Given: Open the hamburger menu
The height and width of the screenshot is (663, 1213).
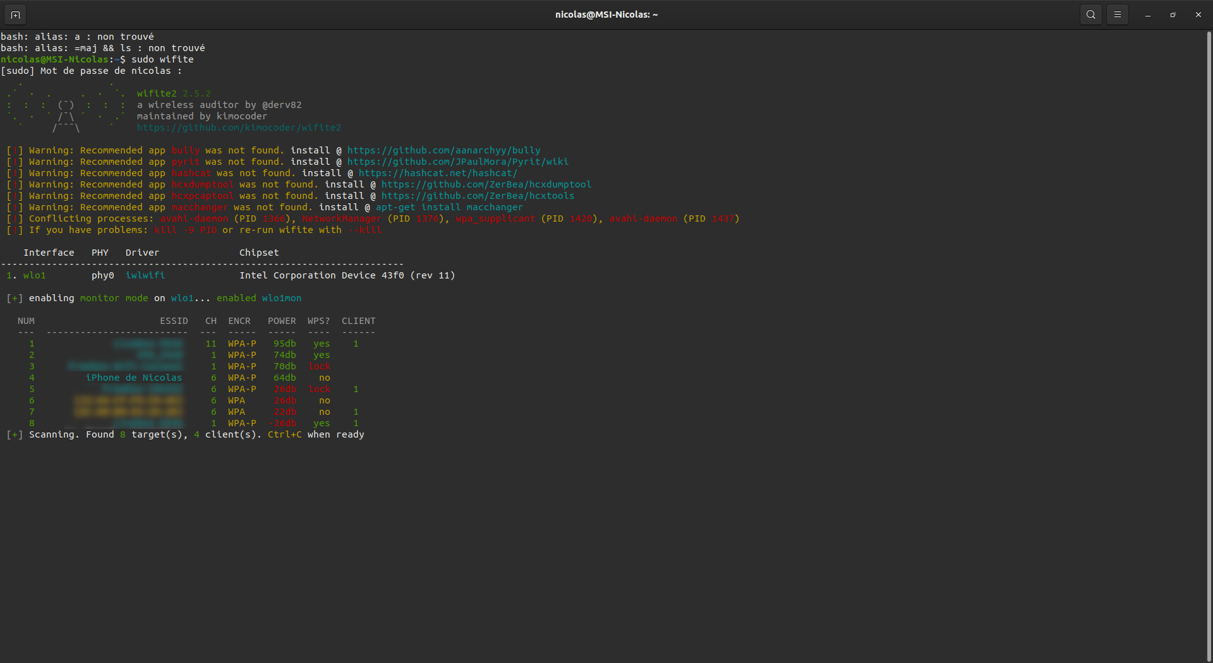Looking at the screenshot, I should (1117, 15).
